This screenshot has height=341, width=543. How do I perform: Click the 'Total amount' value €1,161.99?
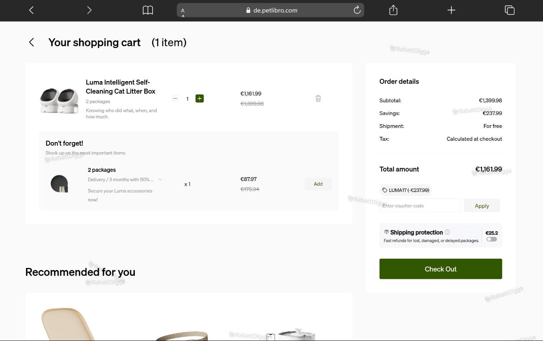tap(488, 169)
